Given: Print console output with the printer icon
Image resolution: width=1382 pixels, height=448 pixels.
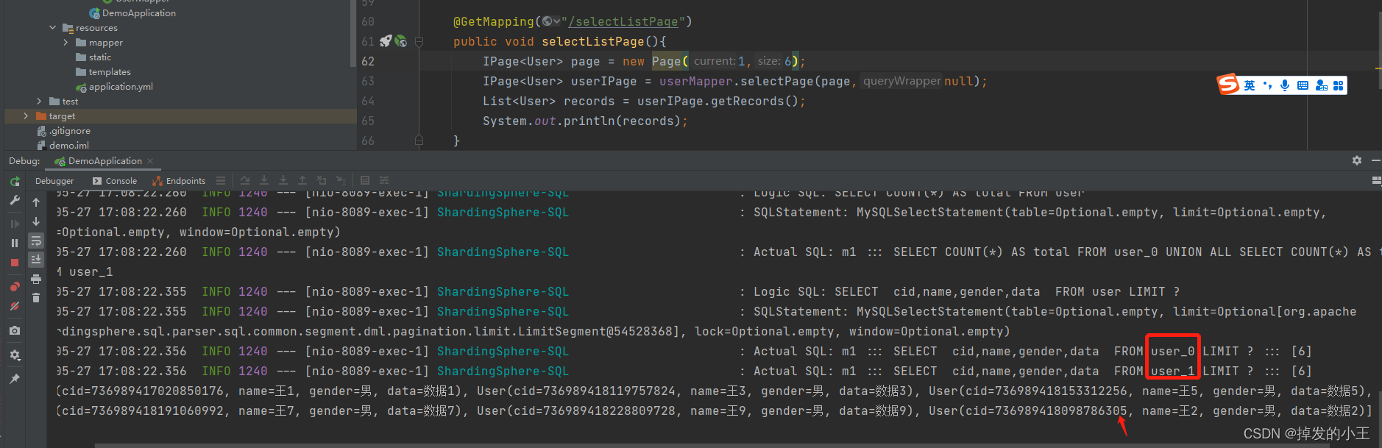Looking at the screenshot, I should click(x=36, y=279).
